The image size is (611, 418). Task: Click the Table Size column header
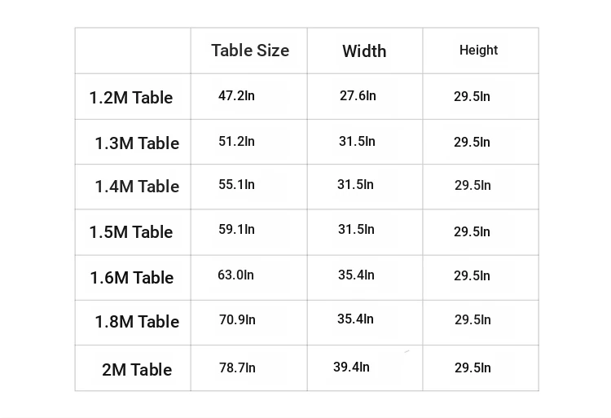point(250,51)
